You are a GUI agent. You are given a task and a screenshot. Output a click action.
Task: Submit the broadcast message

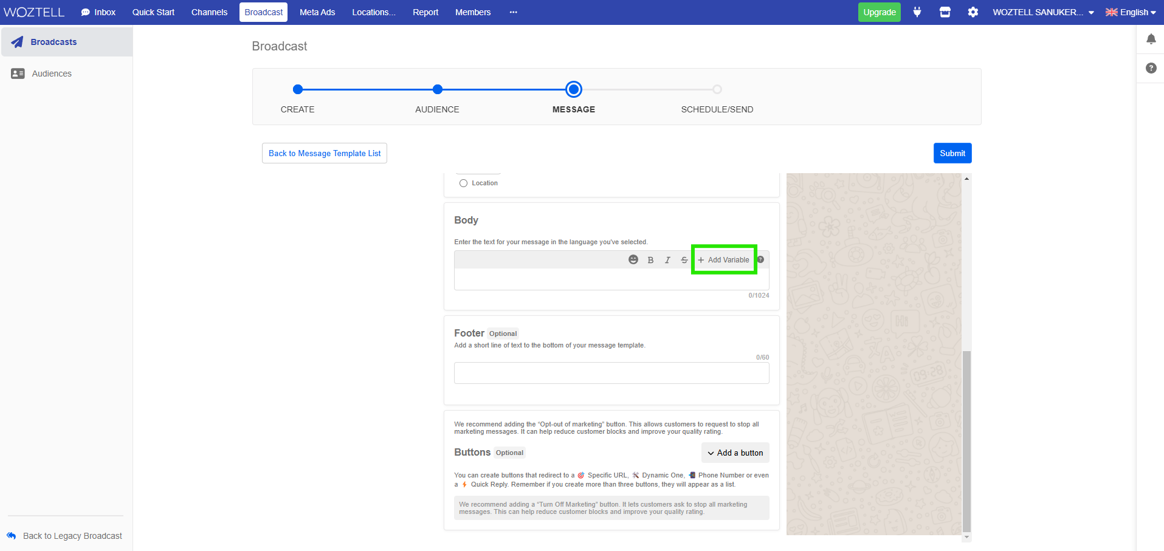[952, 153]
